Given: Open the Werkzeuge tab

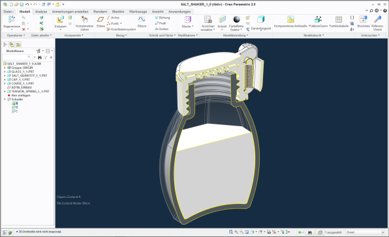Looking at the screenshot, I should pyautogui.click(x=138, y=12).
